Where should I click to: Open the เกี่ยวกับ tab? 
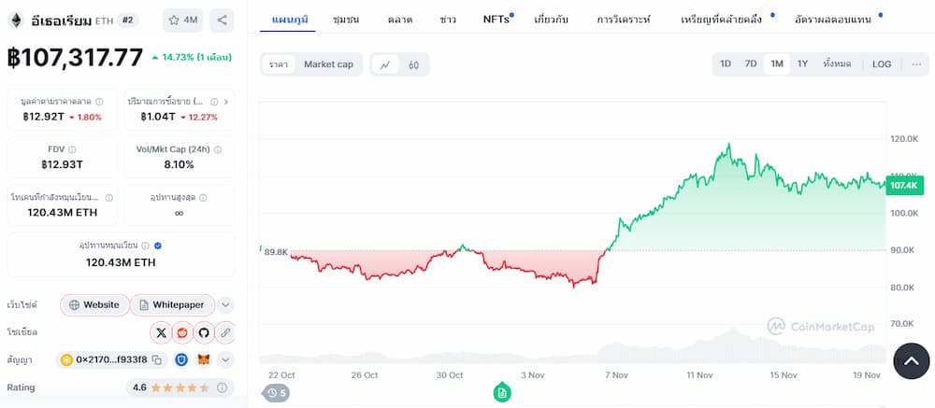click(551, 19)
